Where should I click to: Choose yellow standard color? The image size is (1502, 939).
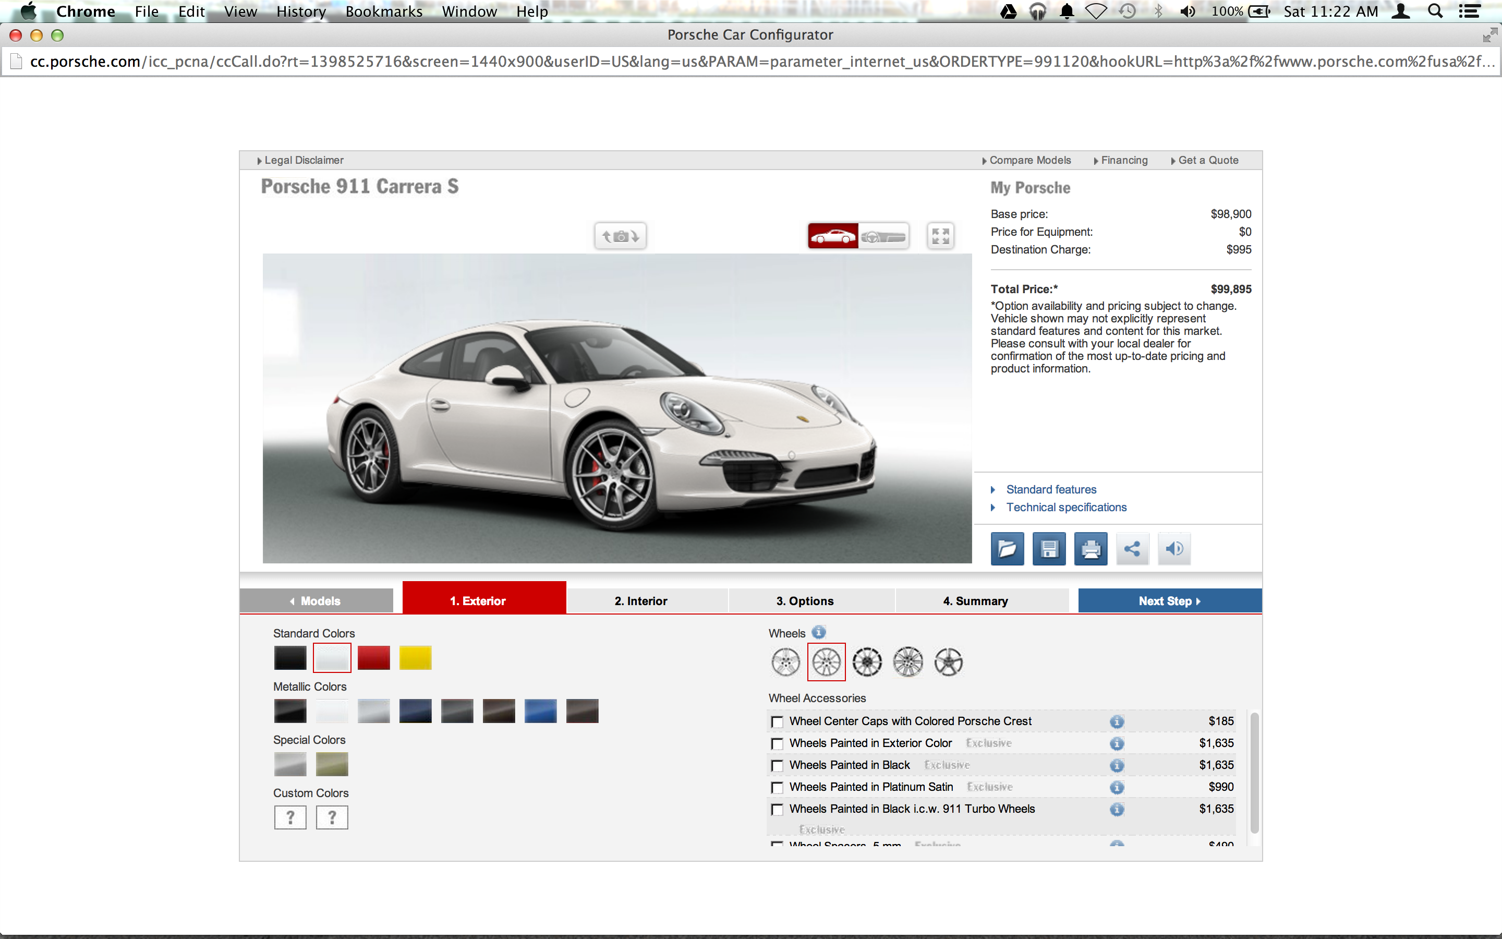coord(415,658)
